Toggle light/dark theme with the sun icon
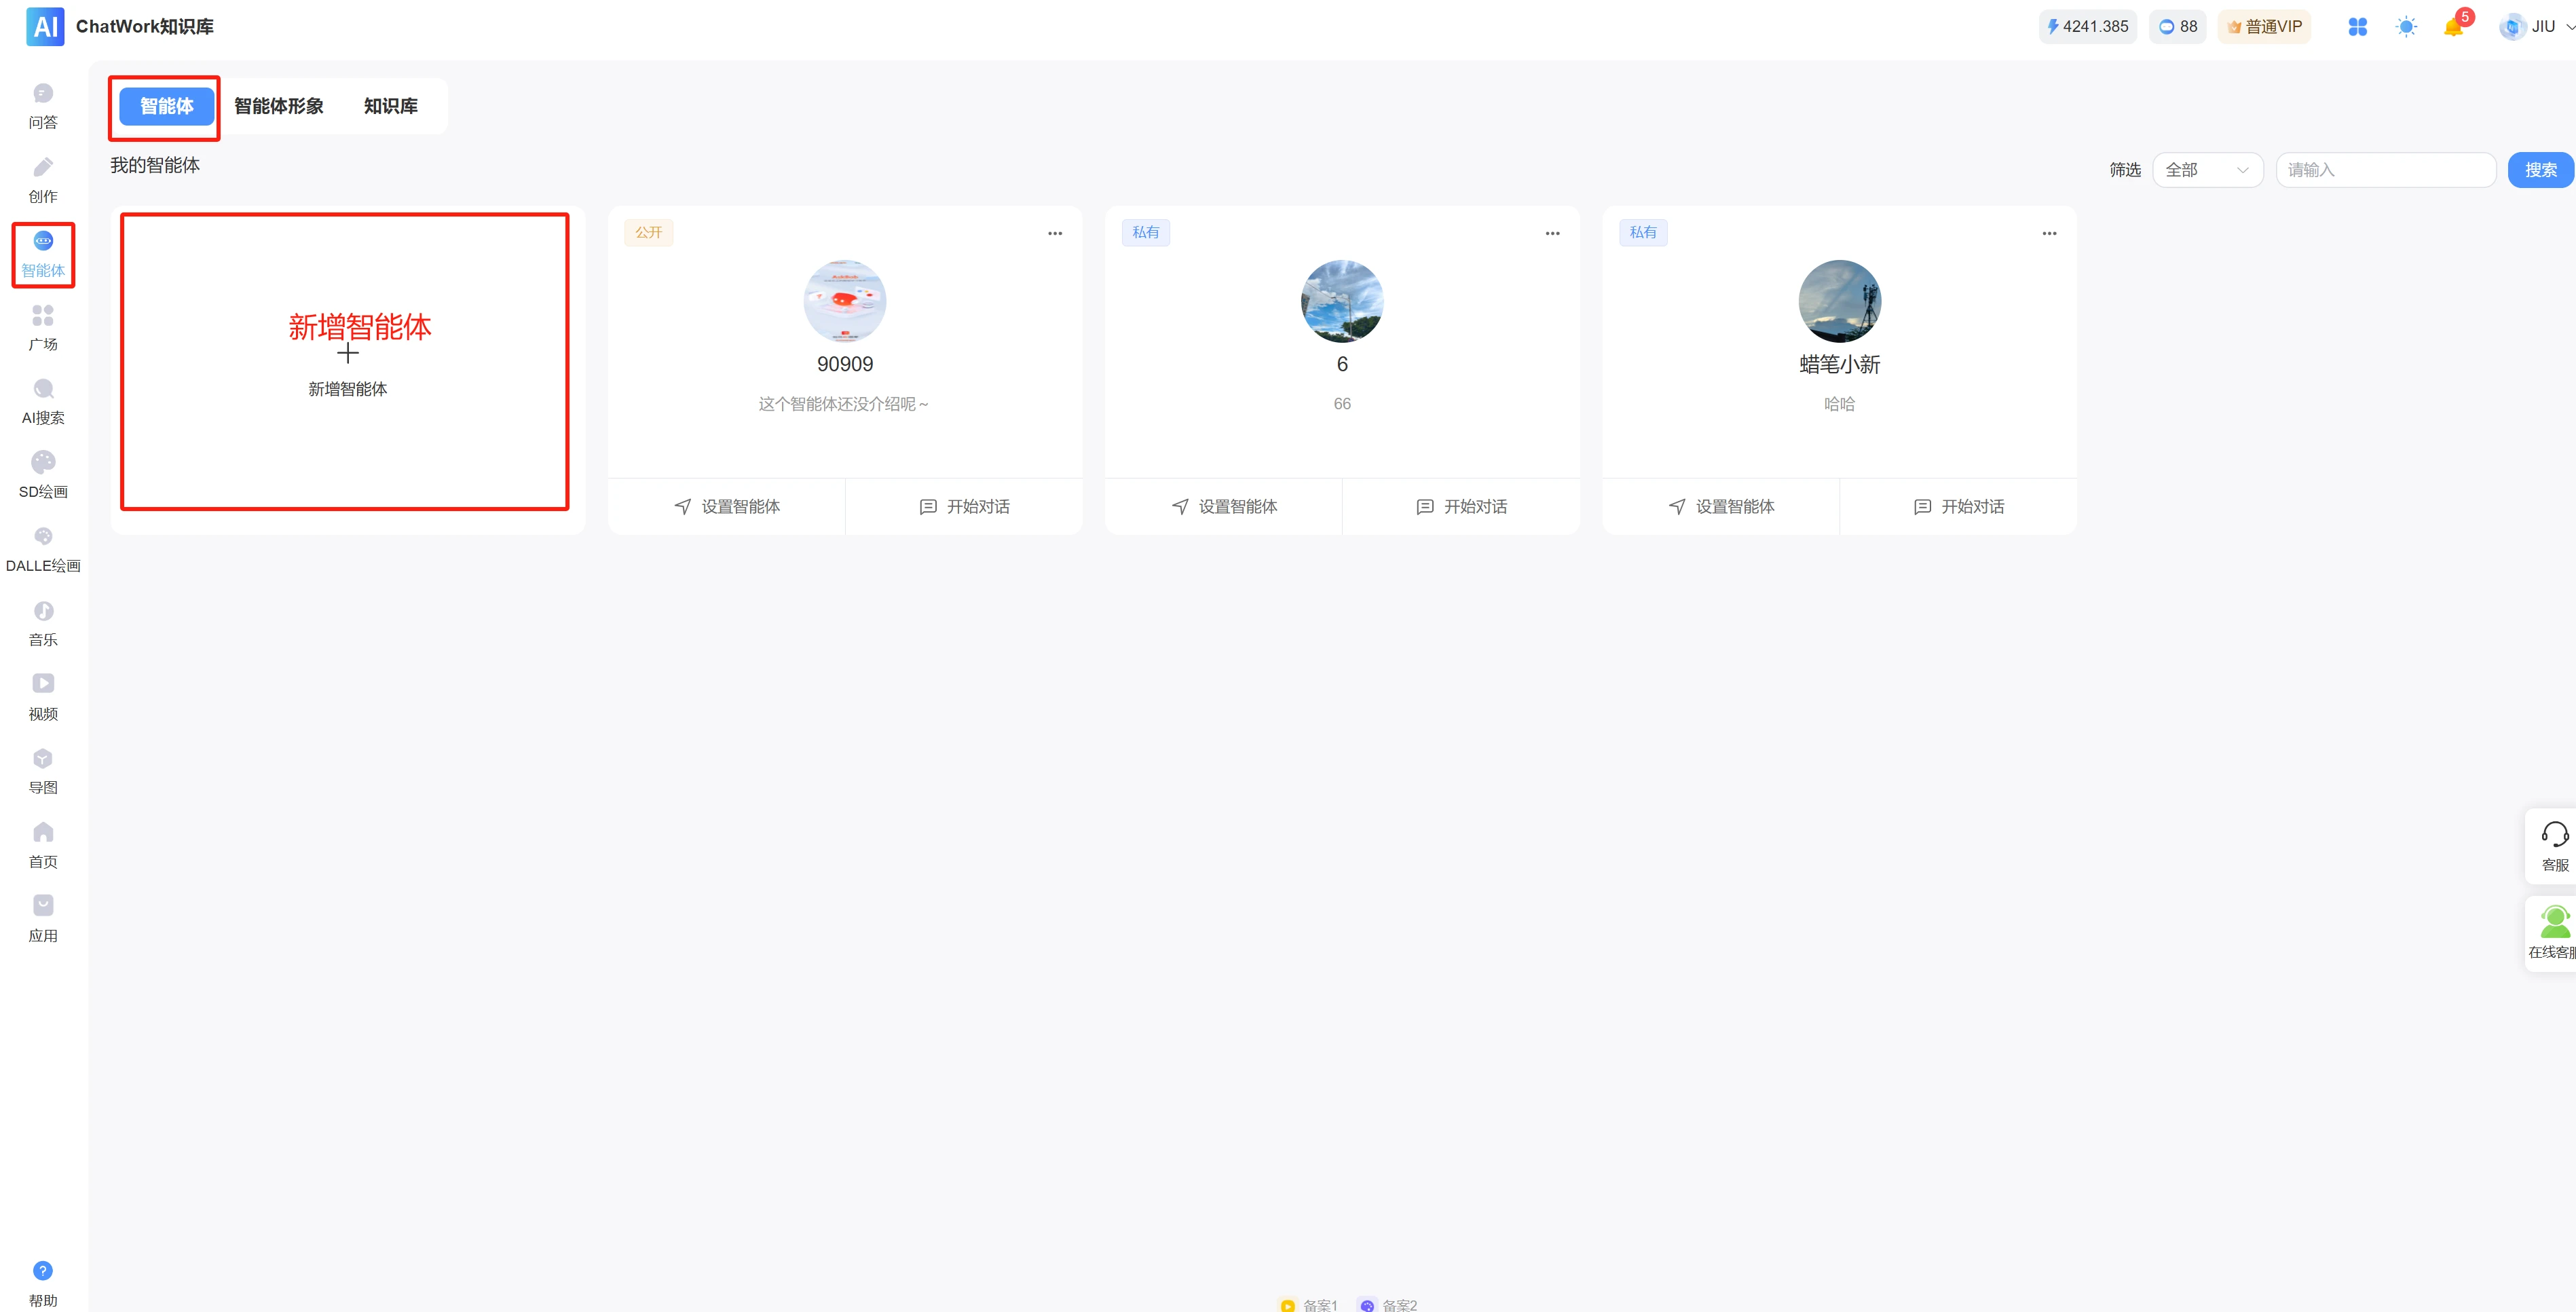The image size is (2576, 1312). tap(2406, 26)
